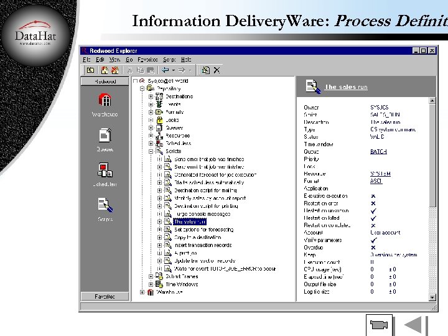Expand the Submit Frames tree node
Viewport: 448px width, 336px height.
tap(151, 276)
